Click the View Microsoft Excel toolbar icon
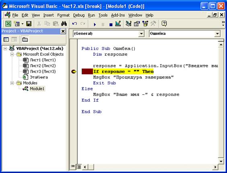 pos(8,24)
